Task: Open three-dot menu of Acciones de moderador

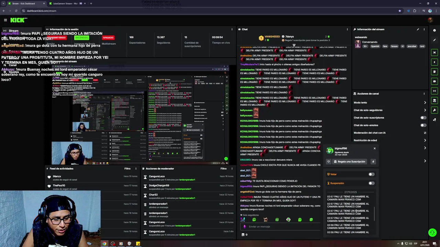Action: click(x=232, y=169)
